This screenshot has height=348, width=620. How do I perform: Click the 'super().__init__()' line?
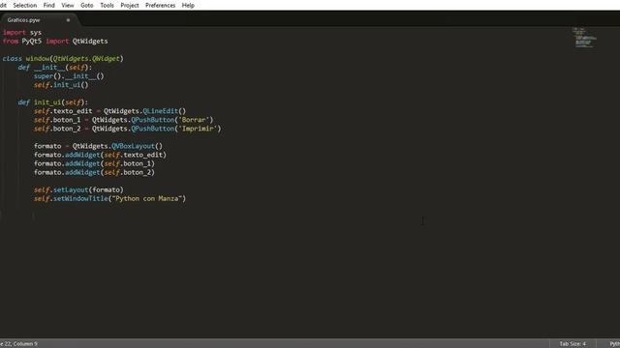[x=69, y=75]
